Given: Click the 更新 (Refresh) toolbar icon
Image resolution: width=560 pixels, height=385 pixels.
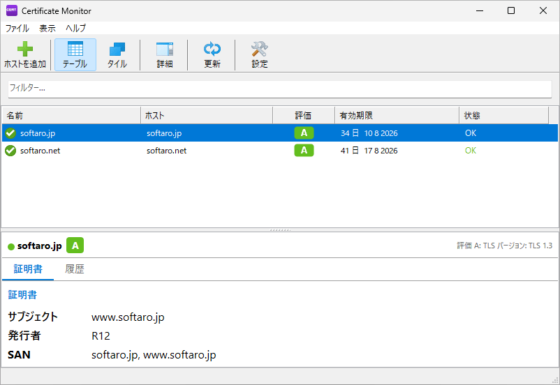Looking at the screenshot, I should [212, 54].
